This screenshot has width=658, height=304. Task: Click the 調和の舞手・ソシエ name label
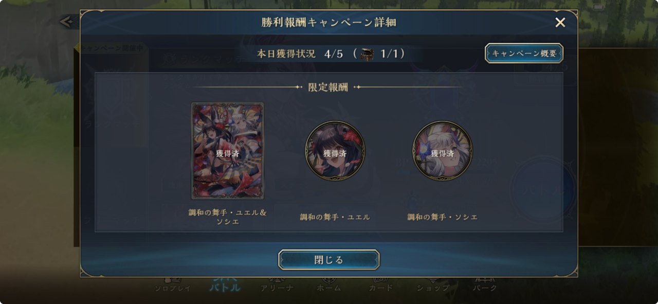[443, 217]
